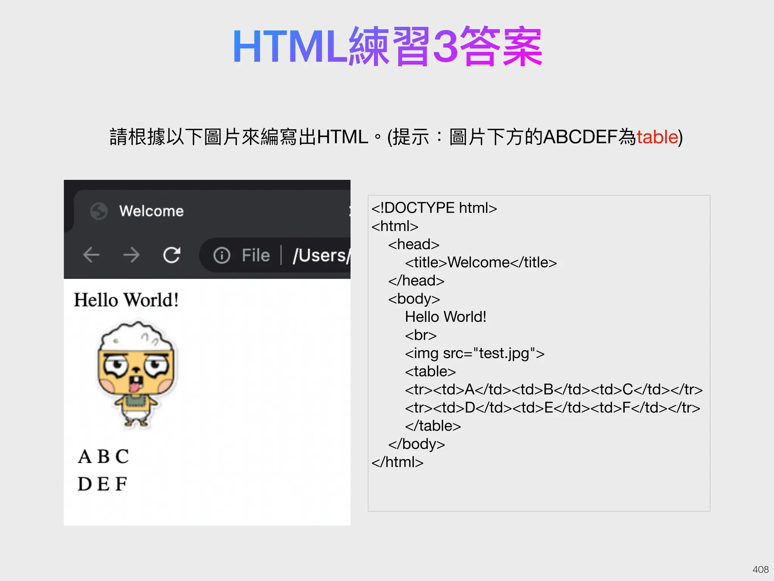The width and height of the screenshot is (774, 581).
Task: Click the opening <table> code line
Action: tap(430, 371)
